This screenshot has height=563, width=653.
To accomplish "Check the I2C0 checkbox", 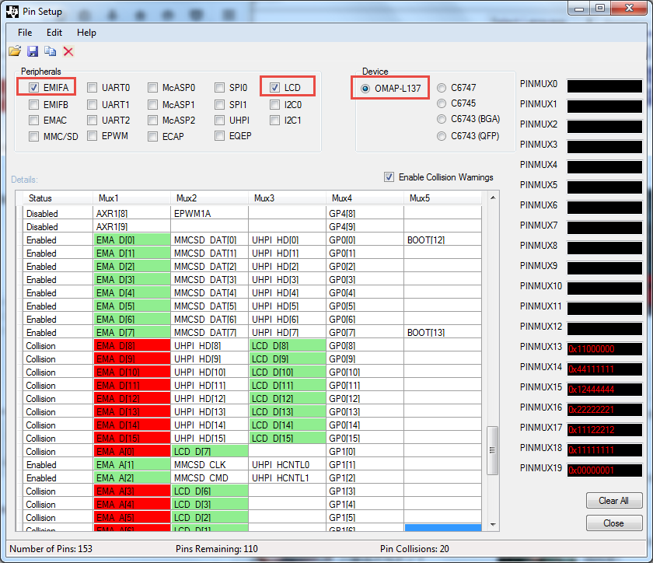I will click(x=274, y=104).
